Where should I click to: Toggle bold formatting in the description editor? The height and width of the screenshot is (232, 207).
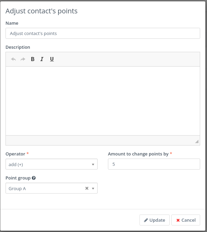(33, 59)
